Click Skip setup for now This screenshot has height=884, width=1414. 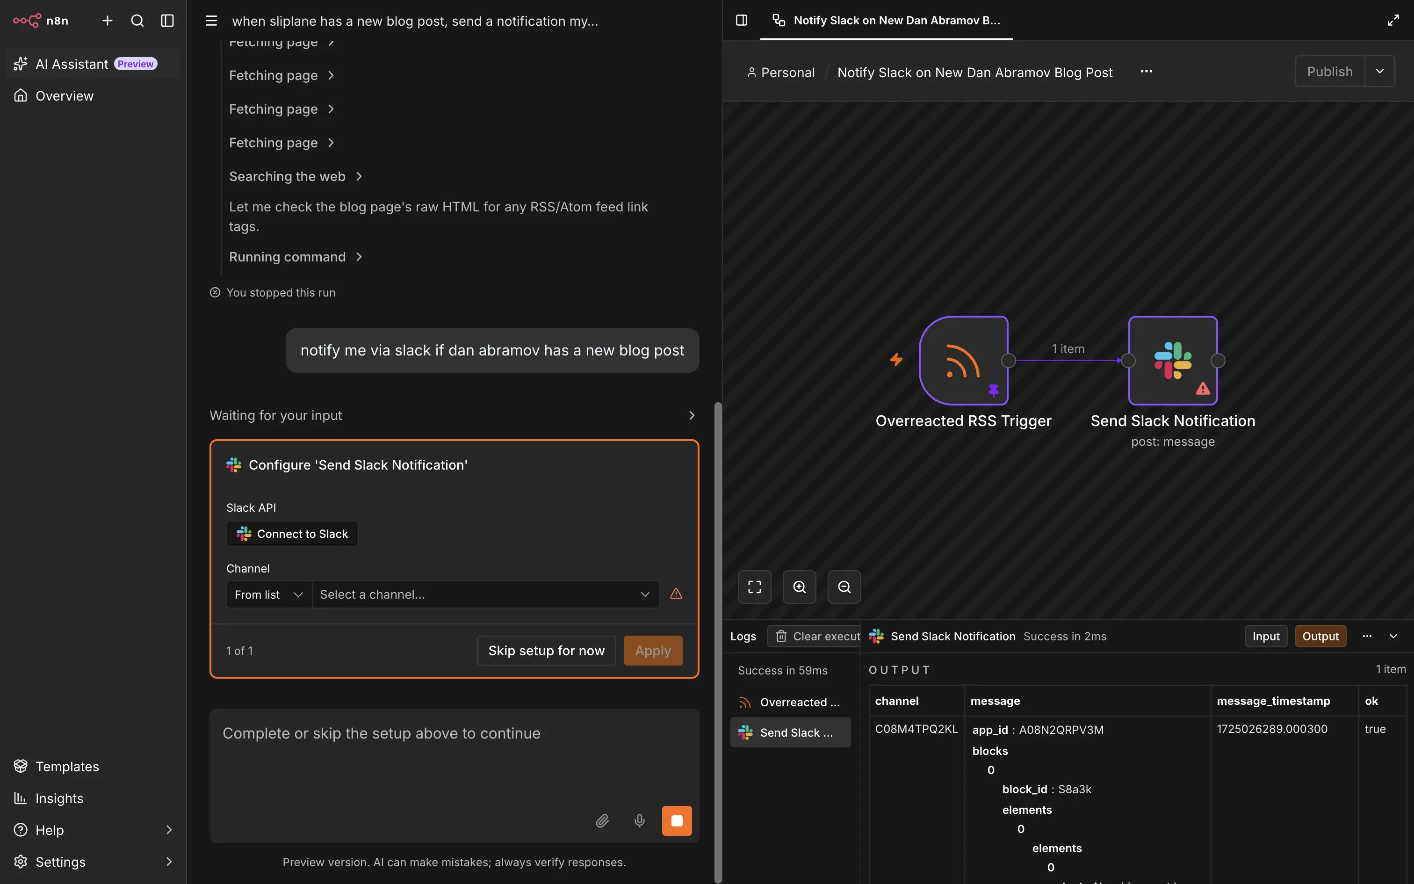546,651
